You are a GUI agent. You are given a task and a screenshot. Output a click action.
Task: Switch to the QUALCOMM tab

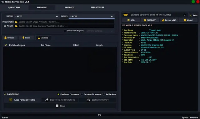[14, 7]
